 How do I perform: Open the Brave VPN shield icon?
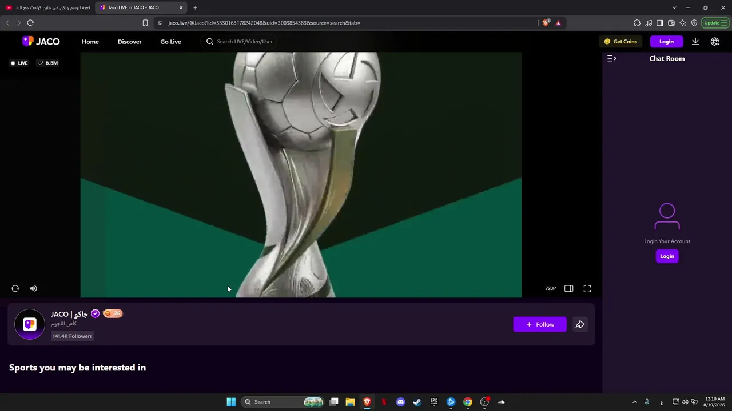tap(694, 23)
